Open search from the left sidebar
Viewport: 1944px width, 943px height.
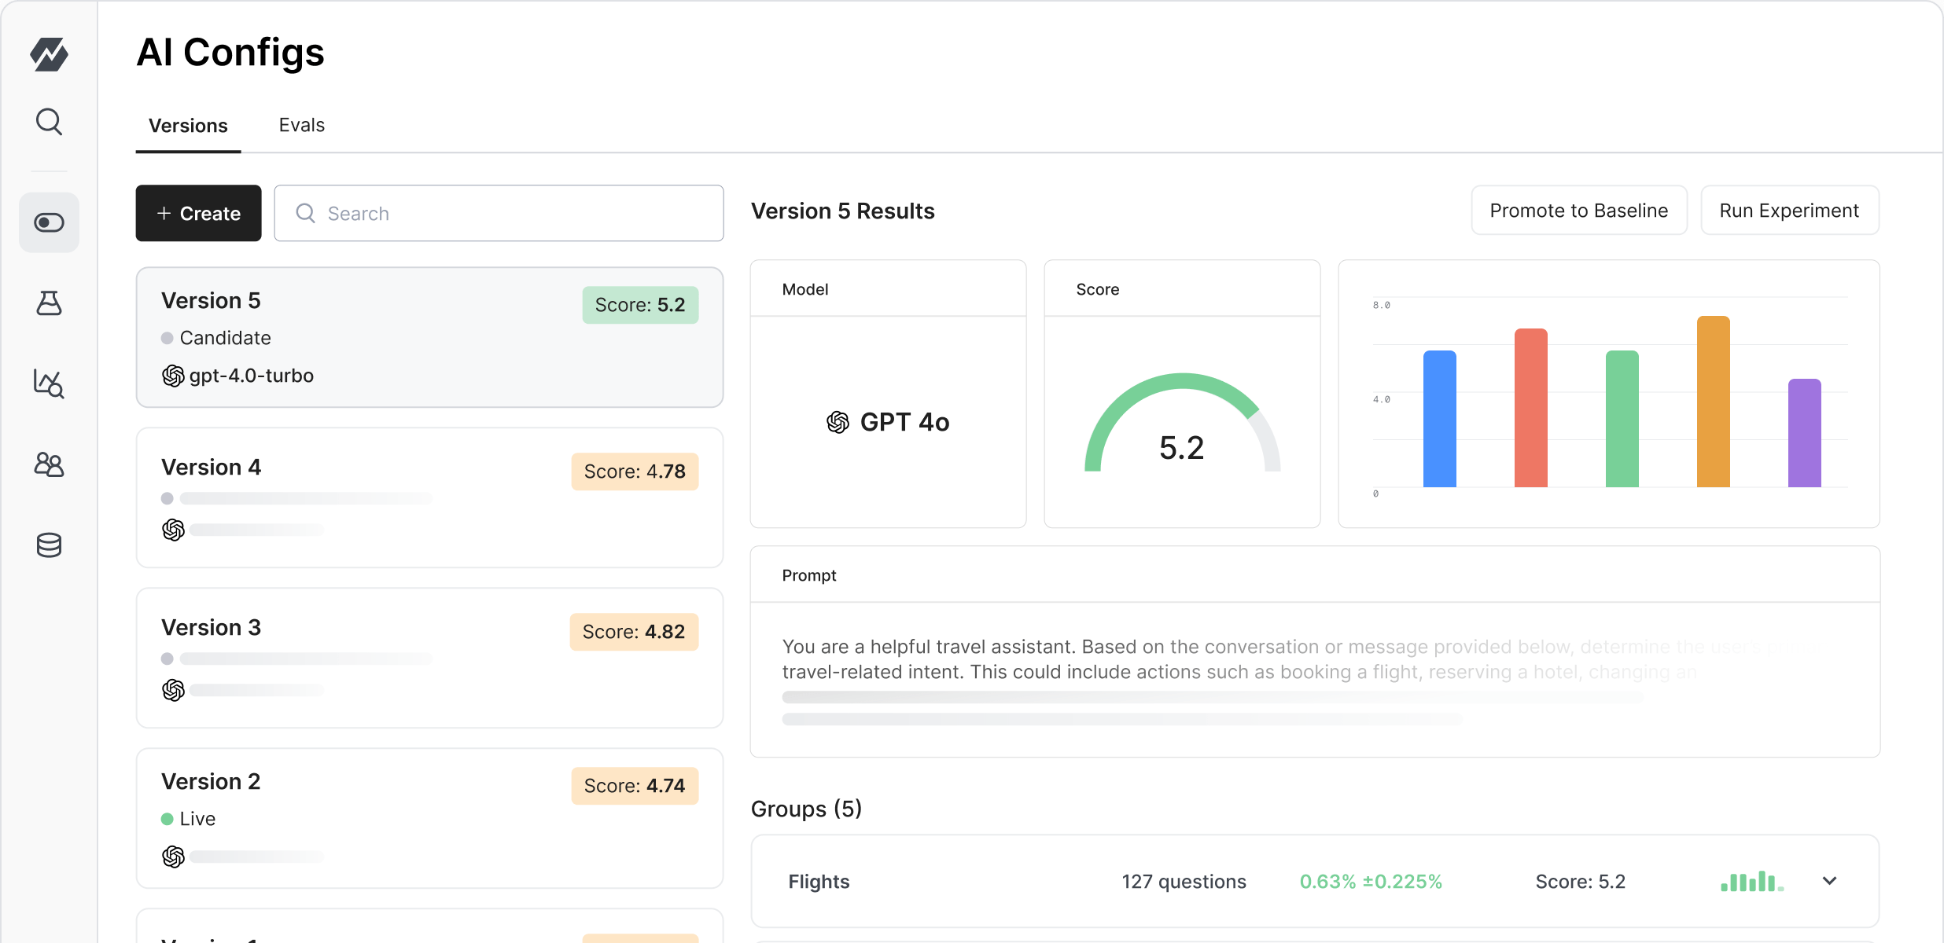pyautogui.click(x=49, y=123)
